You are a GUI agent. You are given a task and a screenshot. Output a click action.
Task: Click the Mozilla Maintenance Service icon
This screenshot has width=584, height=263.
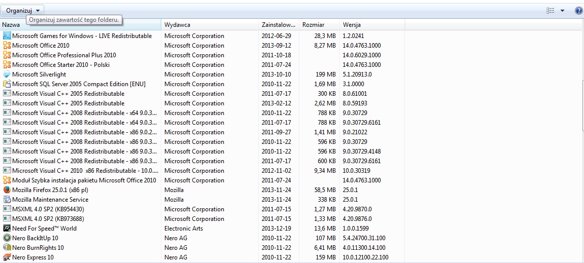(x=7, y=199)
